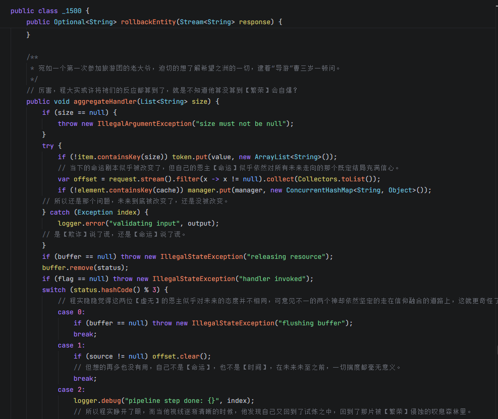Click the class name _1500
Viewport: 498px width, 419px height.
tap(72, 11)
